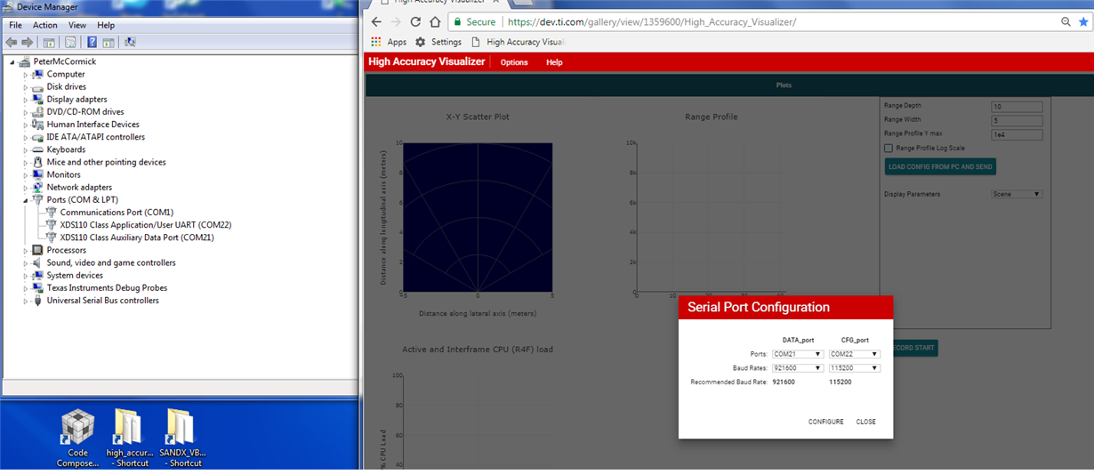This screenshot has height=475, width=1094.
Task: Open the Help menu in Device Manager
Action: click(106, 25)
